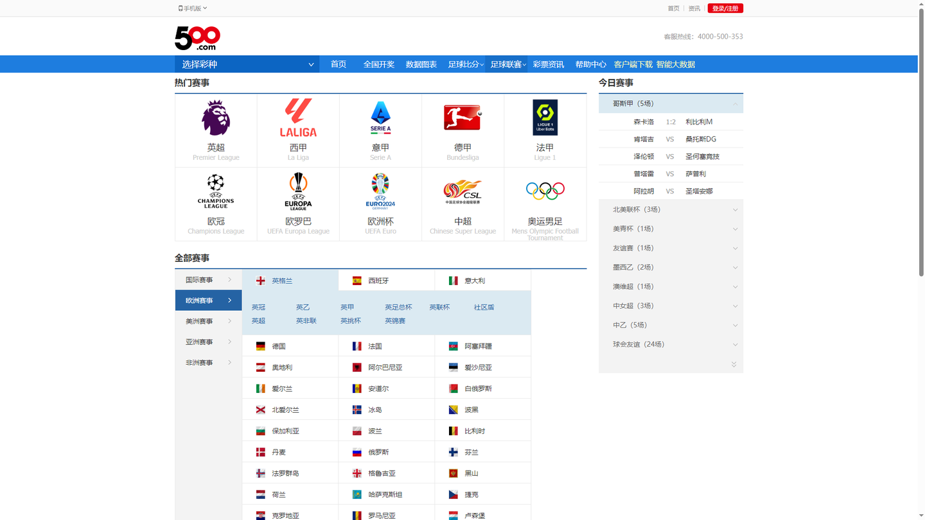925x520 pixels.
Task: Click the Albania flag icon next to 阿尔巴尼亚
Action: pyautogui.click(x=357, y=367)
